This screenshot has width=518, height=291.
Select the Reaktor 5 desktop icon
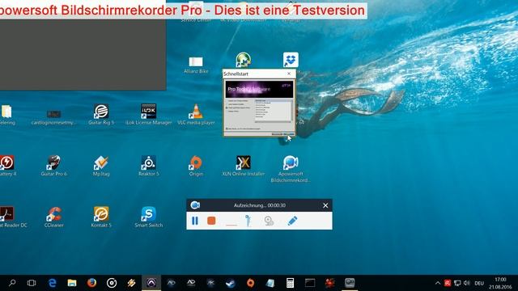click(148, 166)
